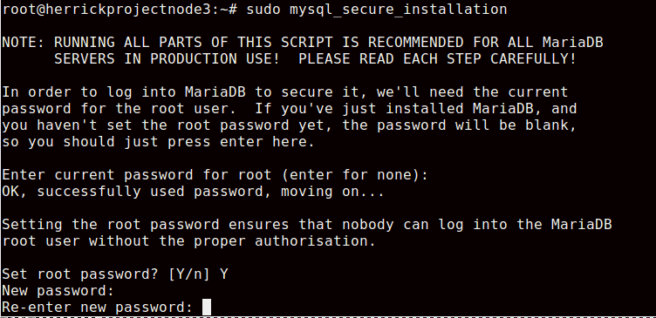The height and width of the screenshot is (318, 656).
Task: Click the line starting 'In order to log into MariaDB'
Action: click(285, 92)
